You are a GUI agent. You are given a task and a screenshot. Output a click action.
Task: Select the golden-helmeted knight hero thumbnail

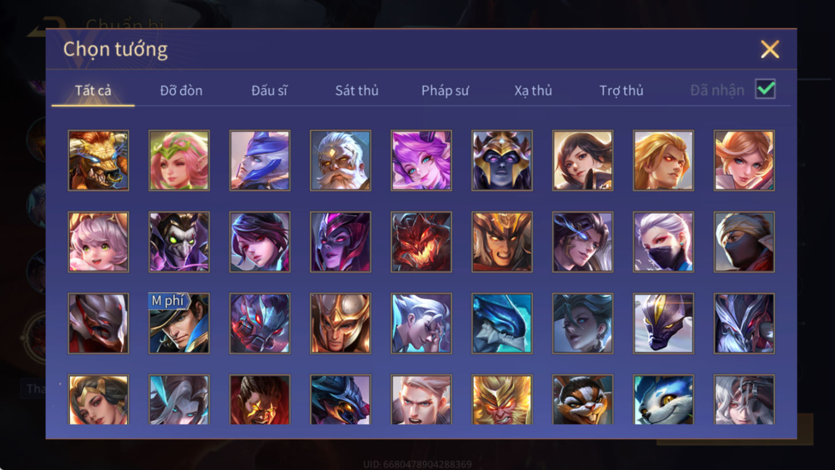[x=340, y=323]
